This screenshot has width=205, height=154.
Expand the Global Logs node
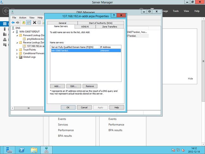17,57
